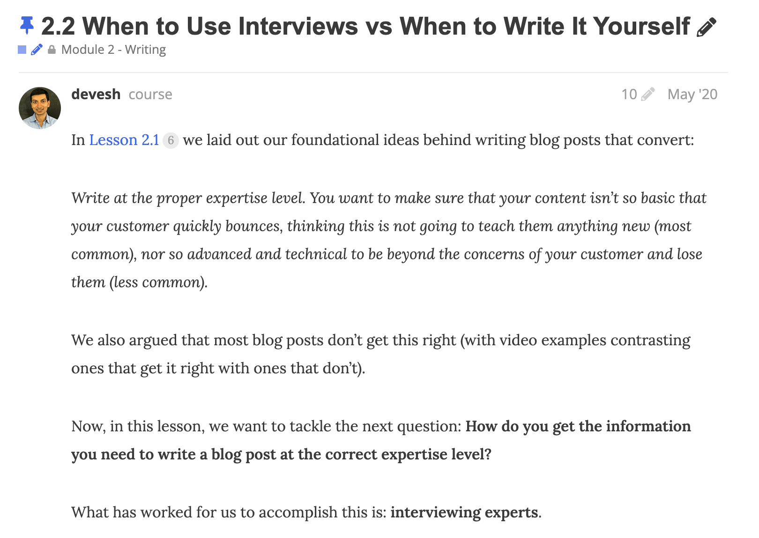759x538 pixels.
Task: Click the May '20 post date
Action: 692,95
